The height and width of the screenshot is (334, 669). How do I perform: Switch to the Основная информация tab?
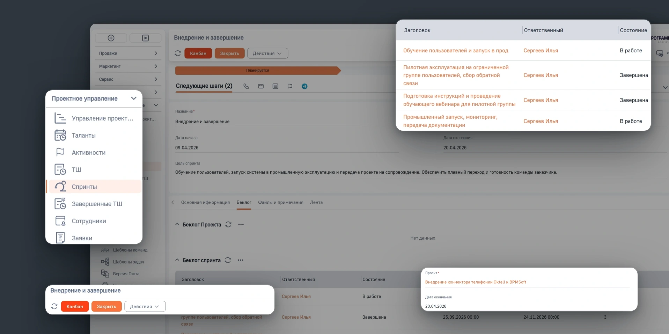coord(205,202)
